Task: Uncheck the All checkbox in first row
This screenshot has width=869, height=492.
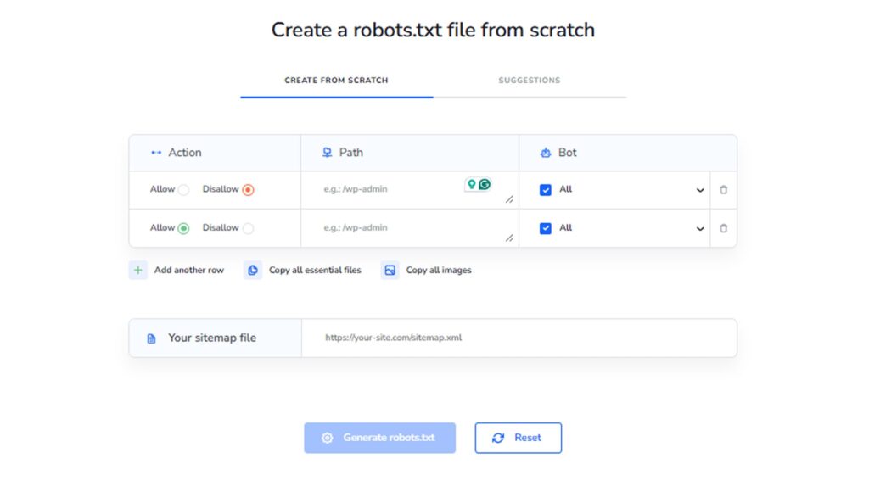Action: 546,190
